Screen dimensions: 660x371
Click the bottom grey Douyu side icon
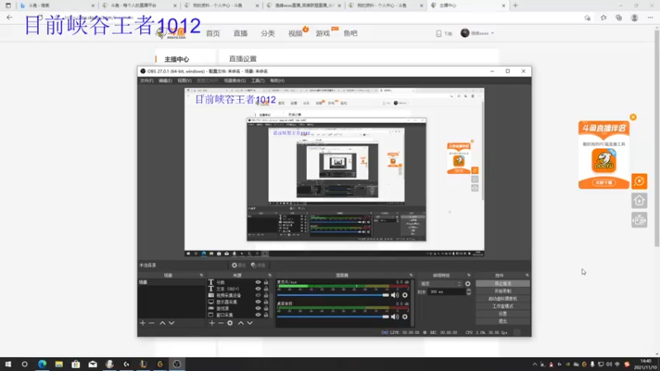[639, 220]
